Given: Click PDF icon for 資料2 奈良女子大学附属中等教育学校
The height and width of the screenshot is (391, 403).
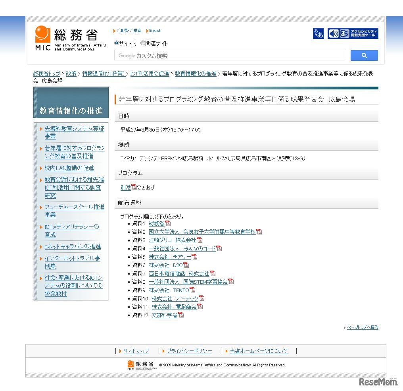Looking at the screenshot, I should [259, 232].
